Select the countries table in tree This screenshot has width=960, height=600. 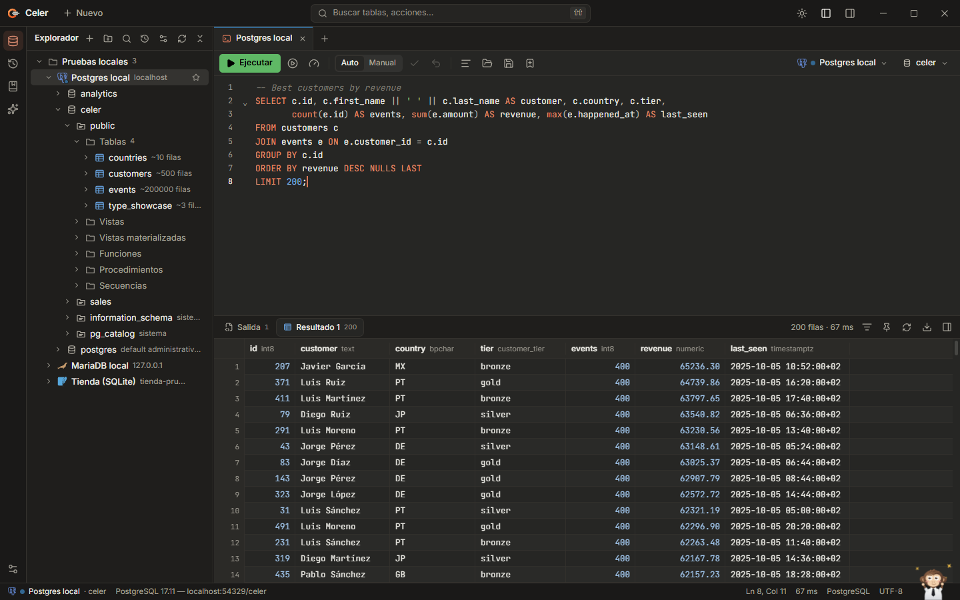127,157
